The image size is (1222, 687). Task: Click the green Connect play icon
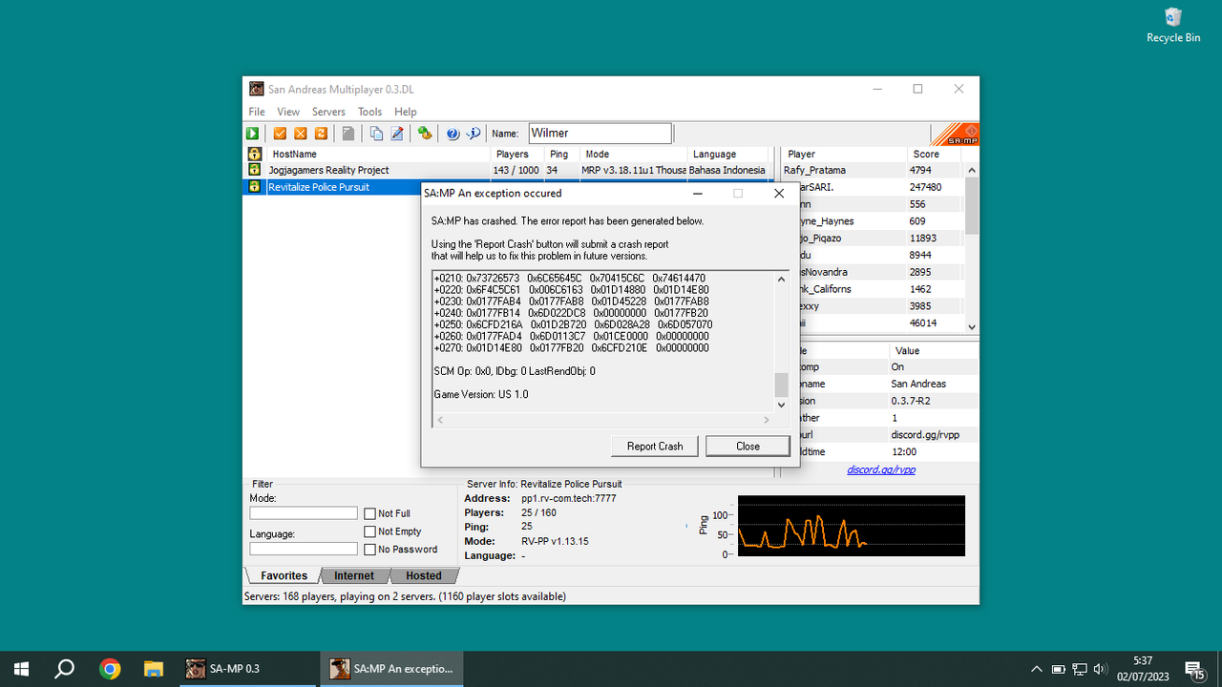(253, 134)
